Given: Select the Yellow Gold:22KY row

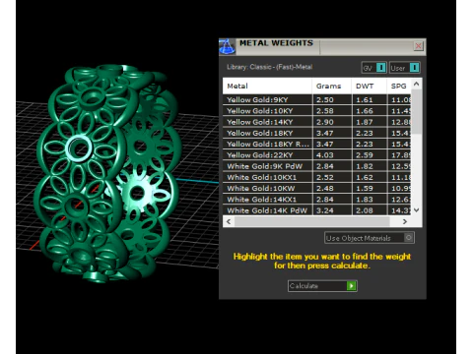Looking at the screenshot, I should [317, 155].
